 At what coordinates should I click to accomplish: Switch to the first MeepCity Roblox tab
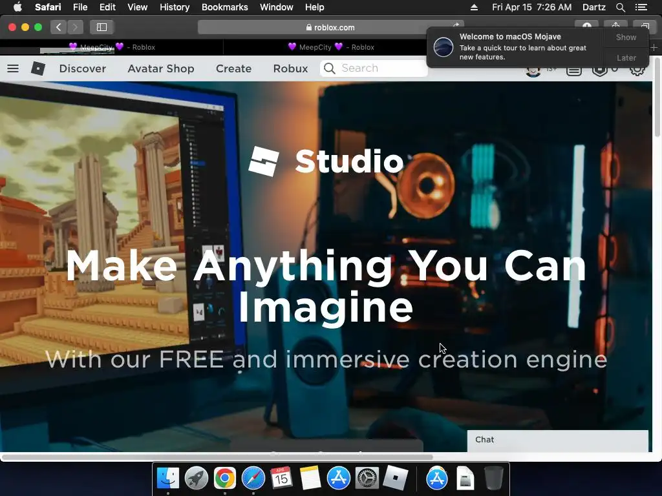pyautogui.click(x=112, y=47)
